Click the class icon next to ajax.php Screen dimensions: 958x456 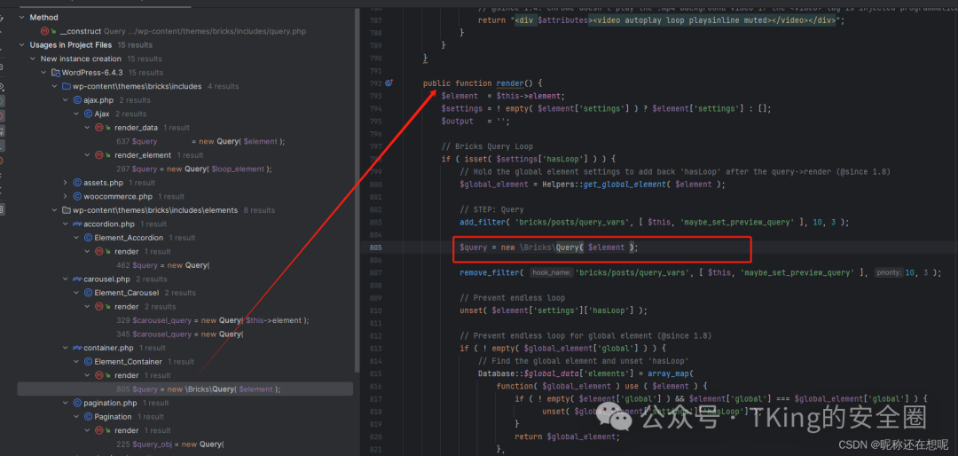click(x=77, y=100)
